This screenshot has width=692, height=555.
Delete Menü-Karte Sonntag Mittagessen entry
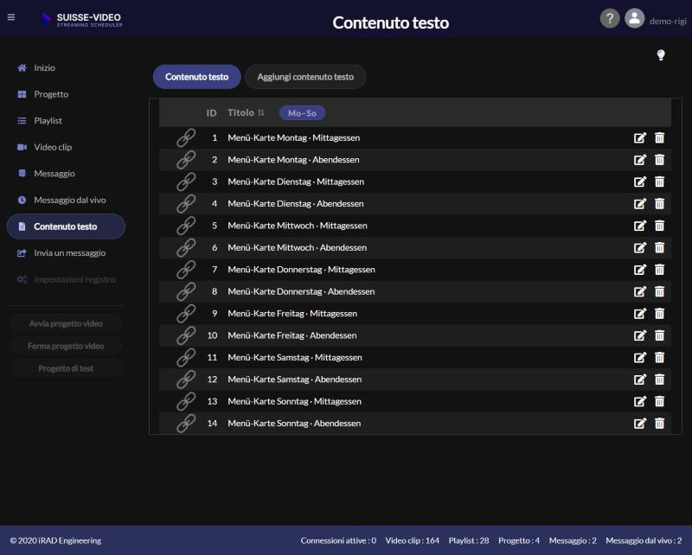659,401
